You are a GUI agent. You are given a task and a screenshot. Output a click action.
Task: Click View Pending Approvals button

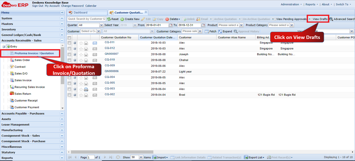coord(289,19)
